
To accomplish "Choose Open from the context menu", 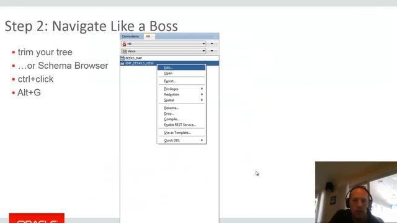I will click(x=181, y=73).
